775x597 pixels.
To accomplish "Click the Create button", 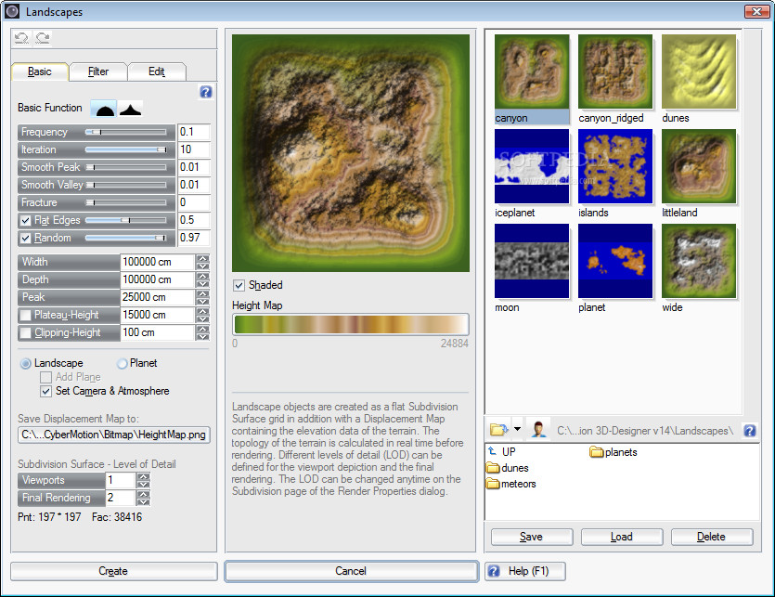I will pyautogui.click(x=113, y=571).
